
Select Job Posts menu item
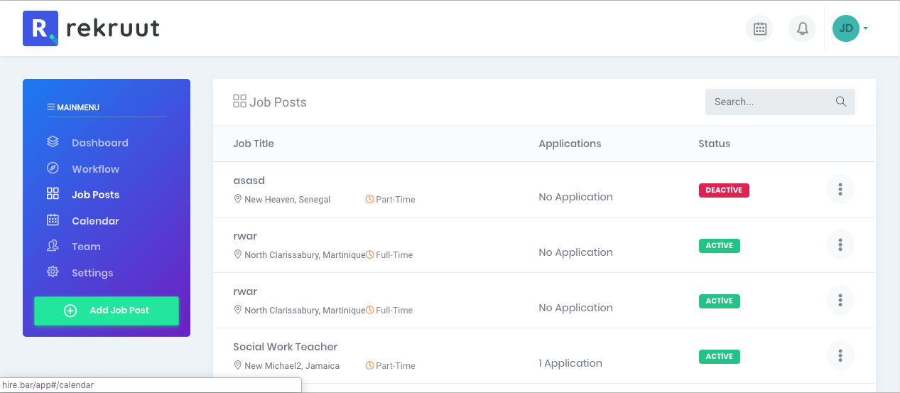click(95, 195)
